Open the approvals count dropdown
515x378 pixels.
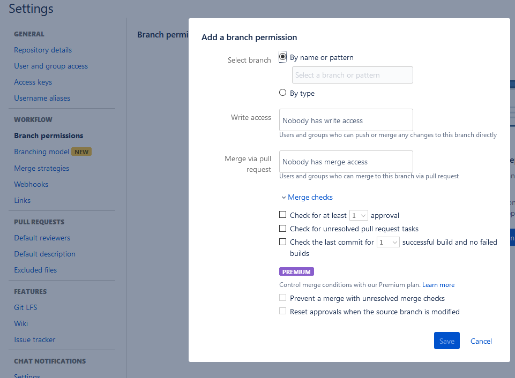[359, 216]
